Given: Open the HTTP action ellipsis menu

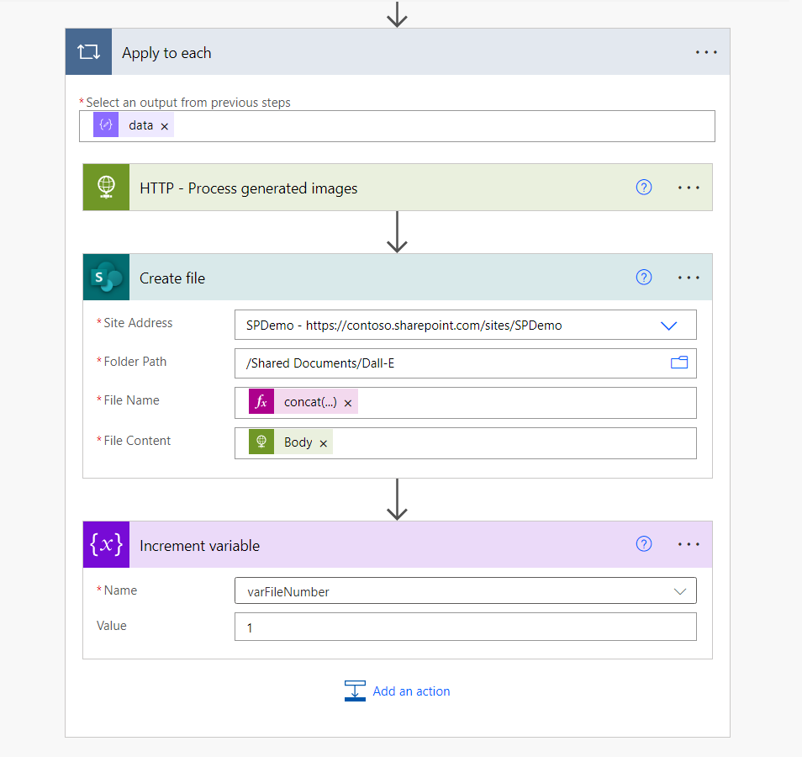Looking at the screenshot, I should (689, 188).
